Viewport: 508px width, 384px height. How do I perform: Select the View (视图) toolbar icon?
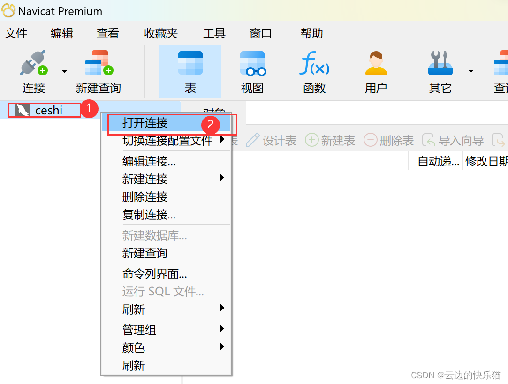coord(253,63)
